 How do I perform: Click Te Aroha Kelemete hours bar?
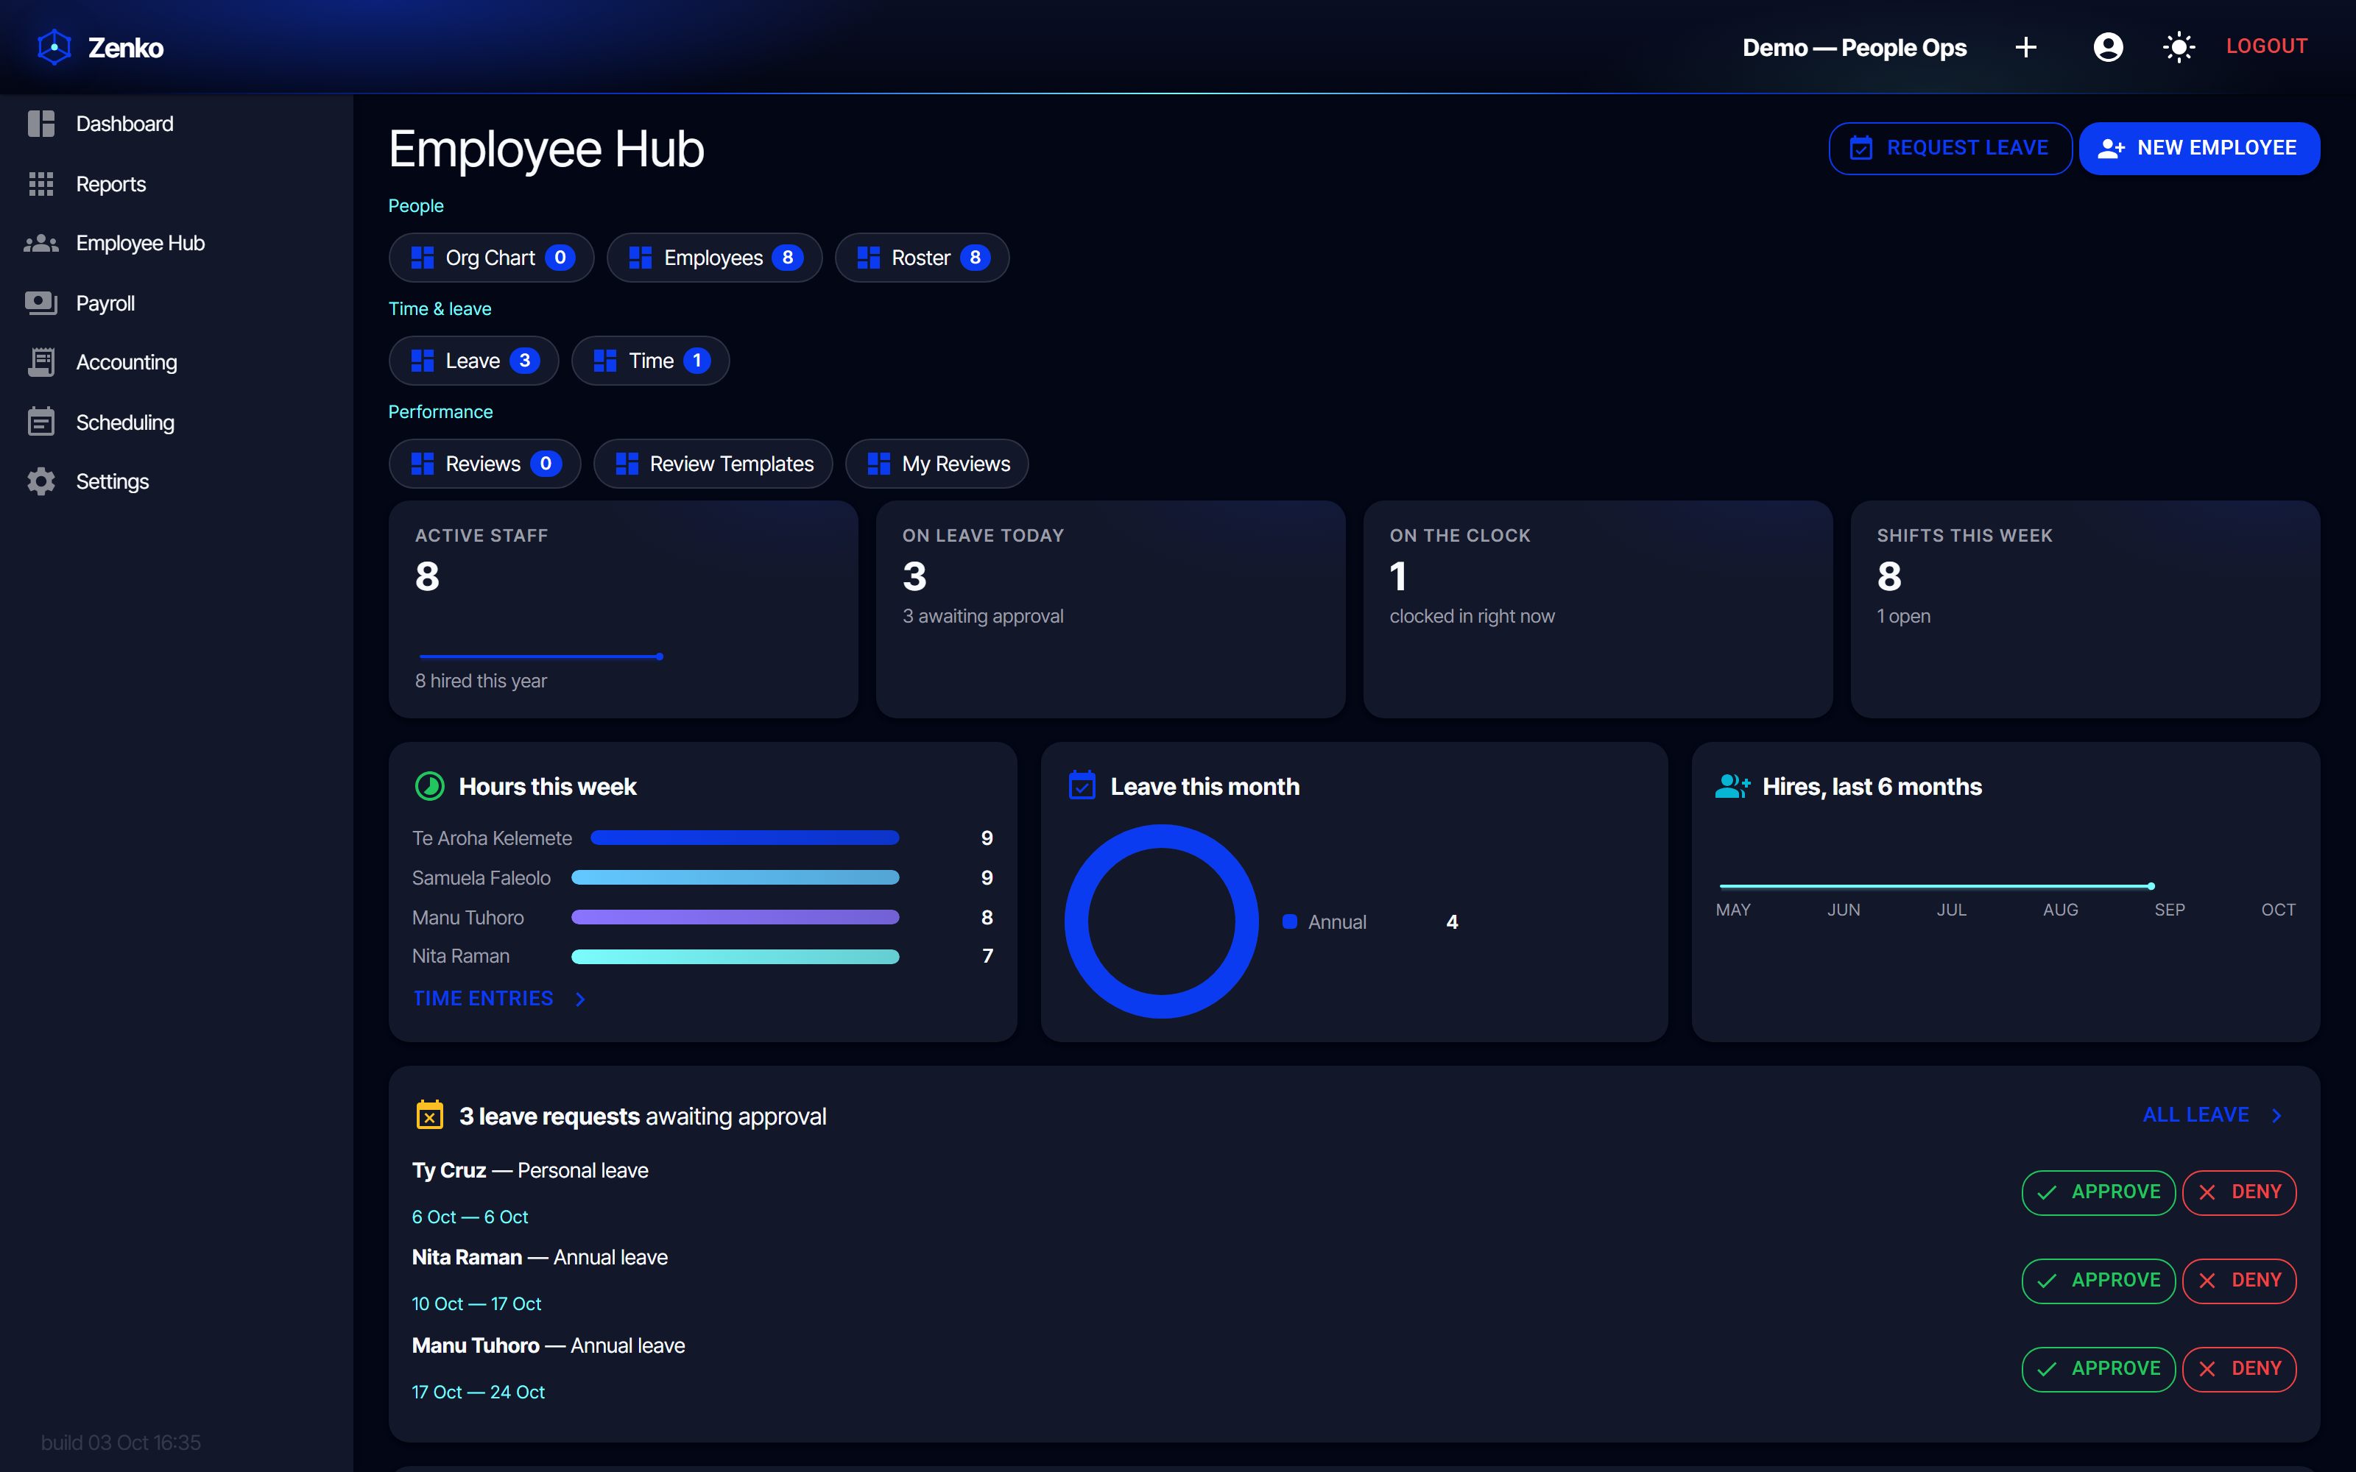[x=745, y=838]
